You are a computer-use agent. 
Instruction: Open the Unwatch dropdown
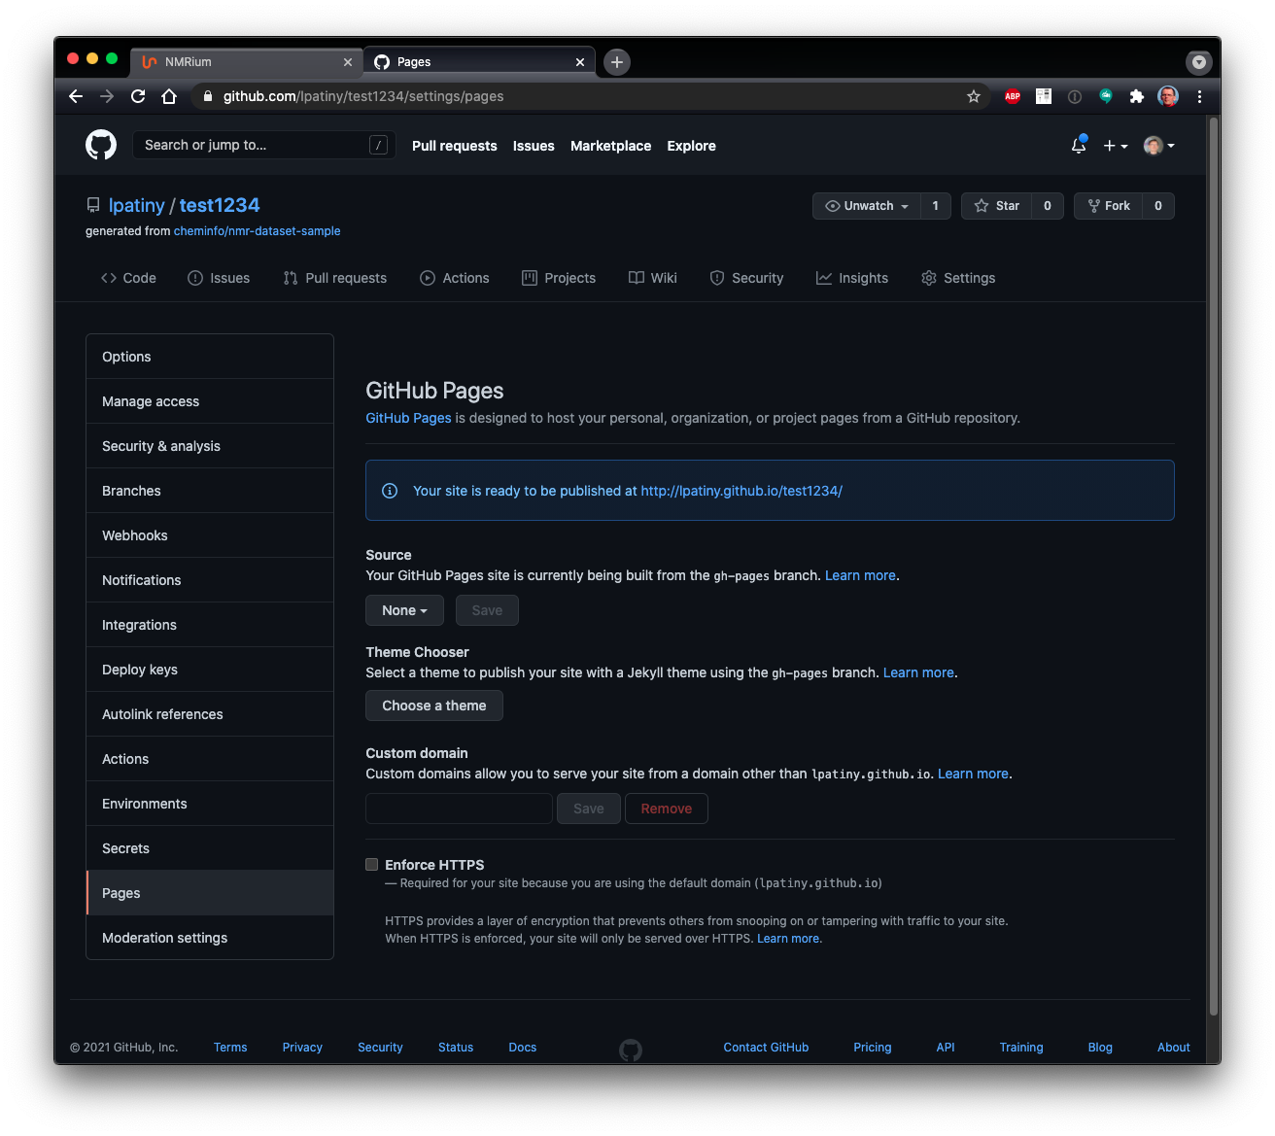tap(866, 205)
